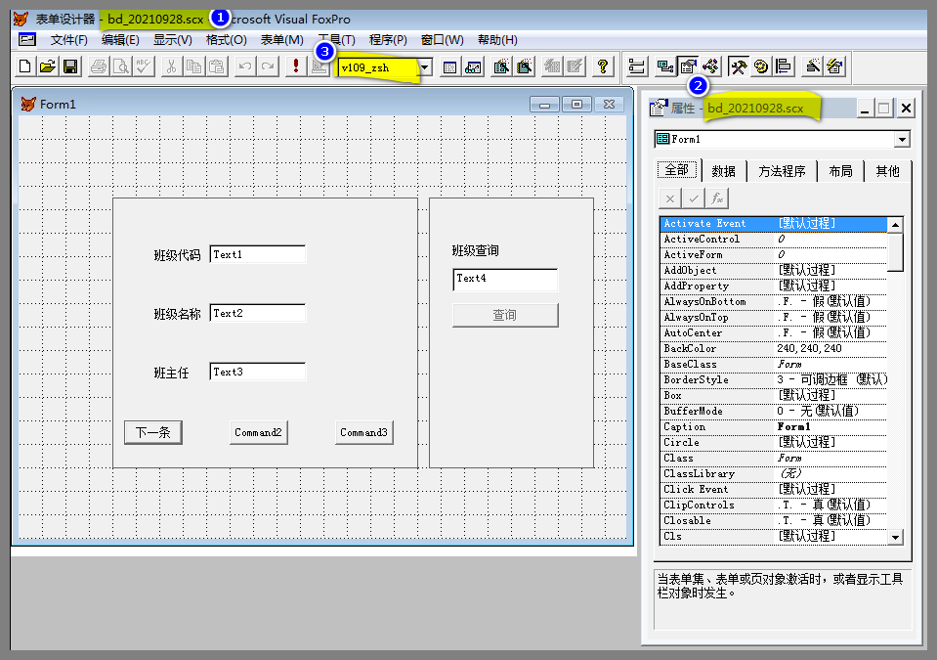
Task: Click the Form Builder icon
Action: coord(812,66)
